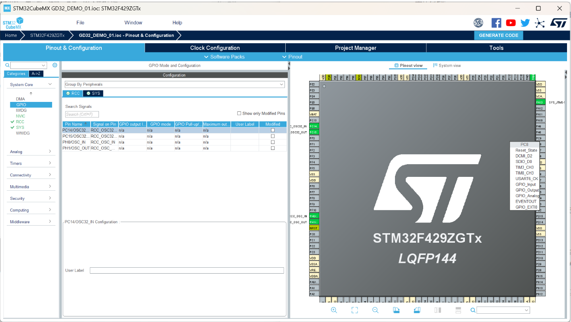Select DMA in System Core list
Screen dimensions: 571x322
pos(20,99)
